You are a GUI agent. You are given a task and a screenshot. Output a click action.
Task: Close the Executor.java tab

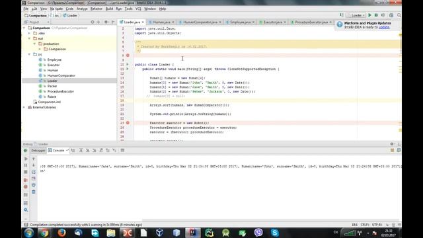coord(285,22)
